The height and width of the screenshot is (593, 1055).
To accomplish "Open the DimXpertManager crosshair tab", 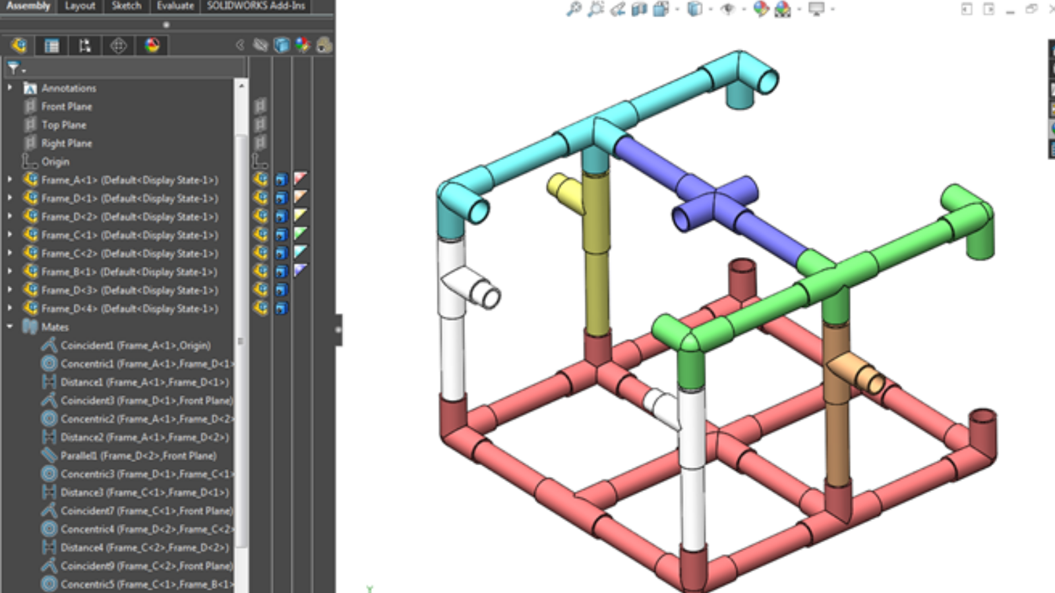I will click(119, 45).
